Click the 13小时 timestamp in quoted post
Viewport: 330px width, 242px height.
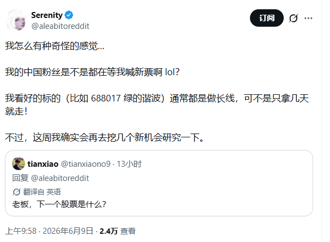129,164
